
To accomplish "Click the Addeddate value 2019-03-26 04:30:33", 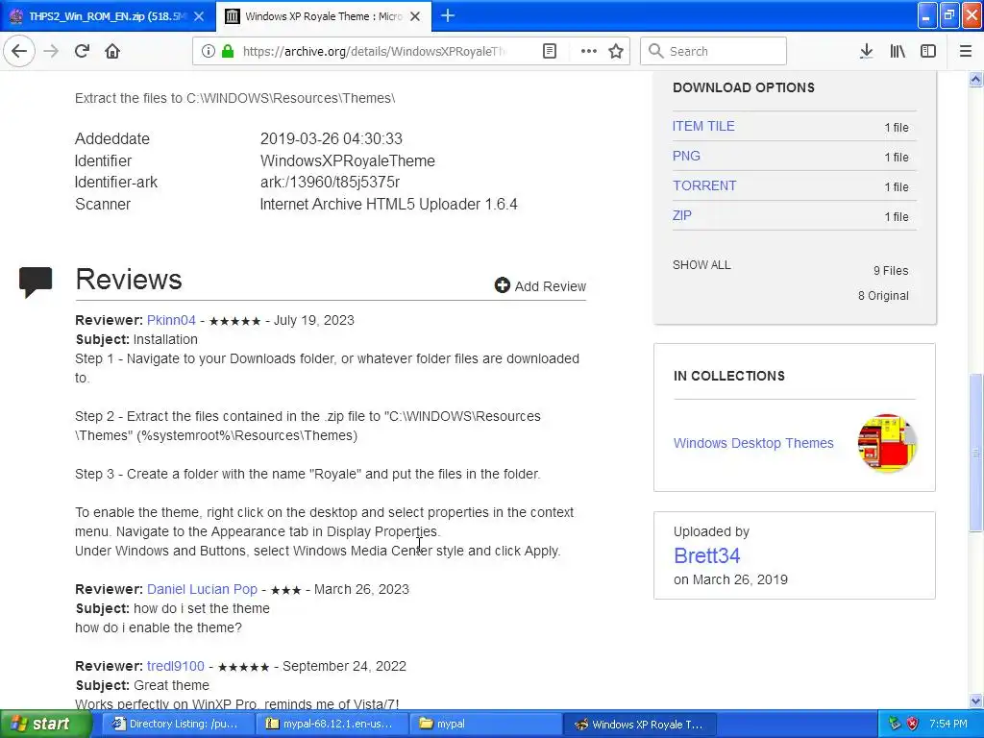I will tap(332, 138).
